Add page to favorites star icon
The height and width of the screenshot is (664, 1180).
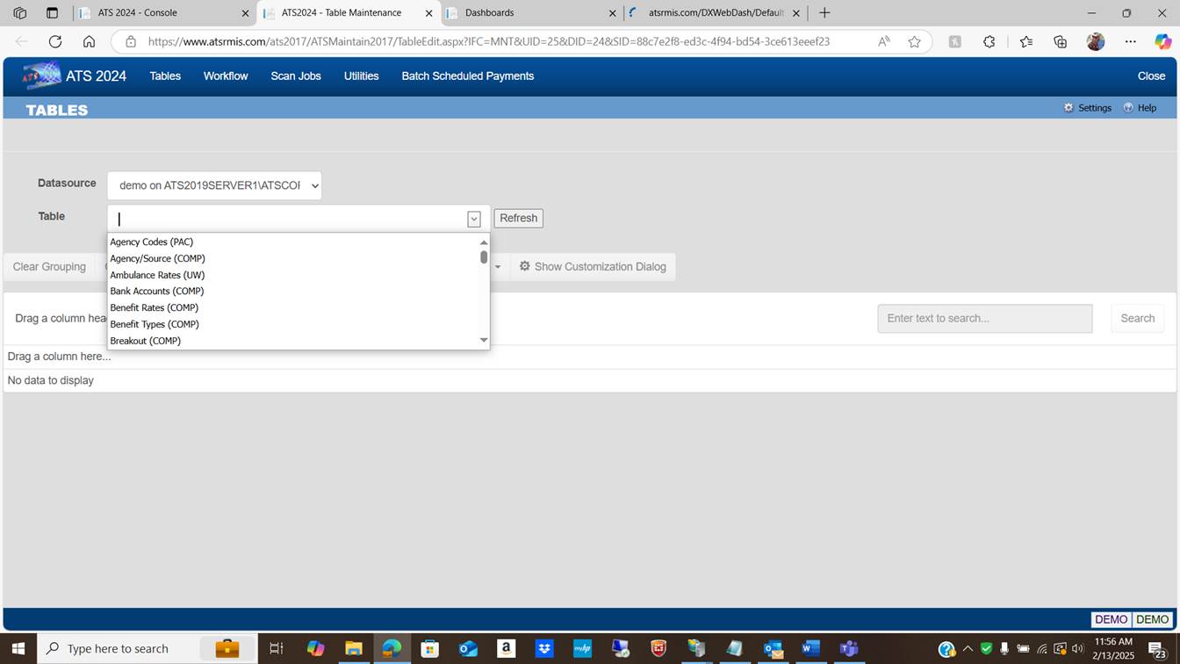(914, 41)
